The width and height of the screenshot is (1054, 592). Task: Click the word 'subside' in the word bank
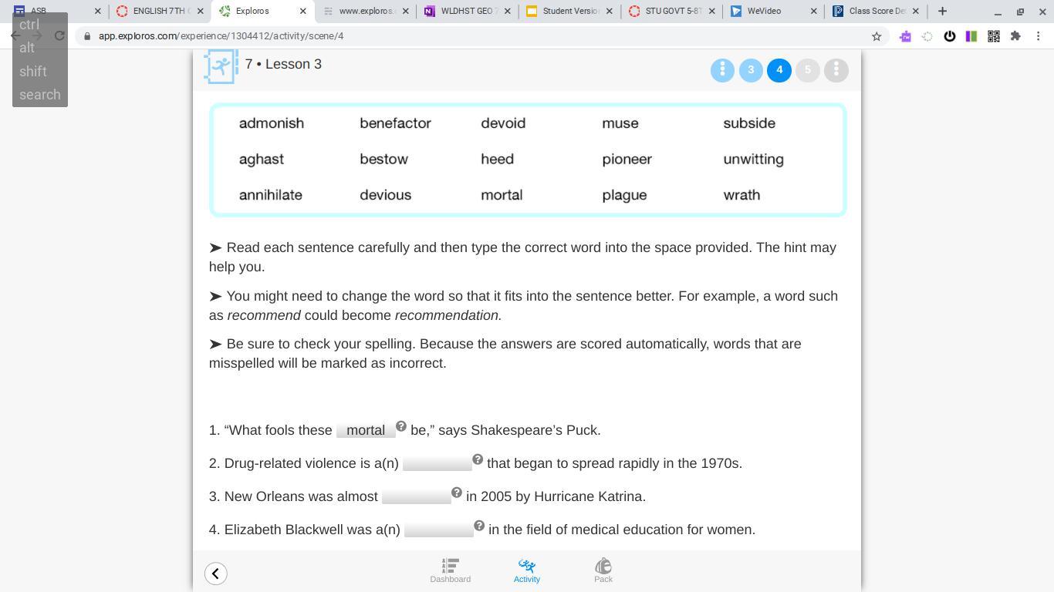pyautogui.click(x=749, y=123)
